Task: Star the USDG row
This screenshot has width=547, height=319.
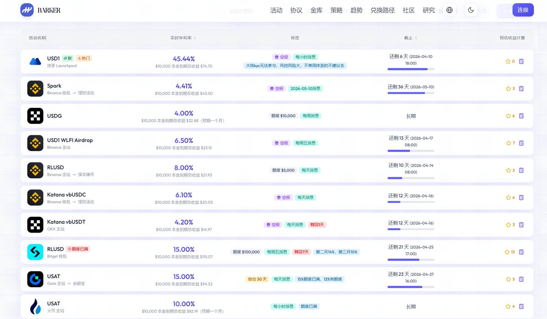Action: [x=508, y=116]
